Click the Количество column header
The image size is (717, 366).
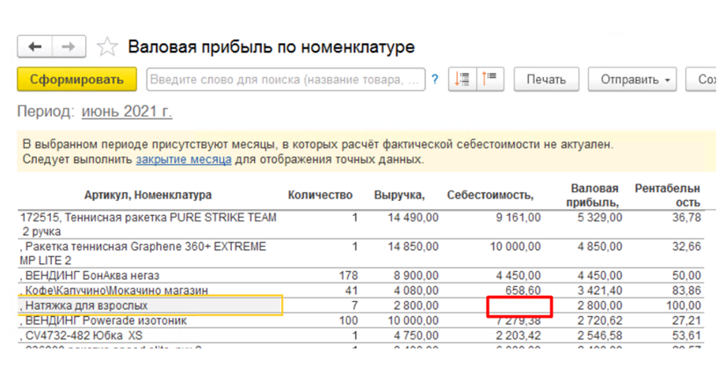click(x=320, y=195)
